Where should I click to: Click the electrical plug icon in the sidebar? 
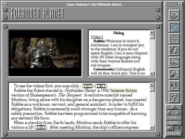[174, 74]
